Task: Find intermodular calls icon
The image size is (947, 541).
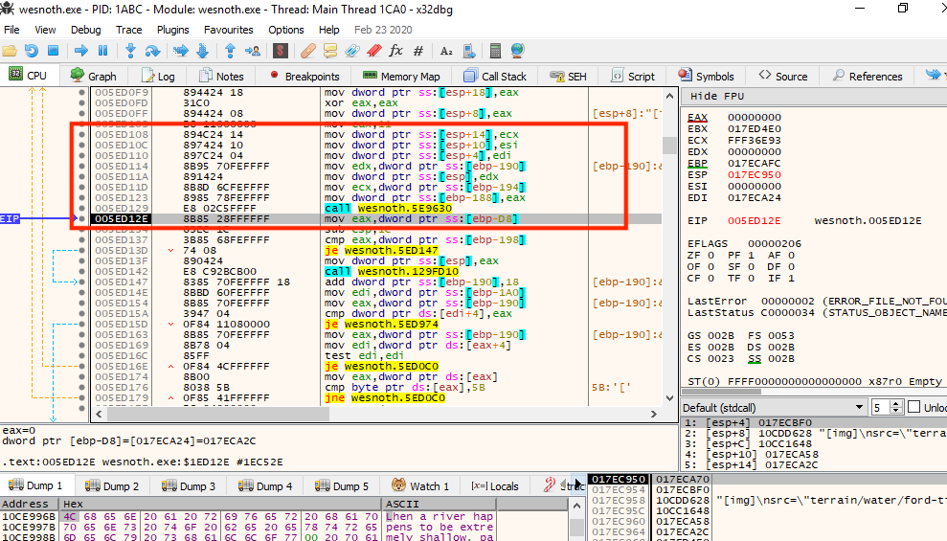Action: coord(468,51)
